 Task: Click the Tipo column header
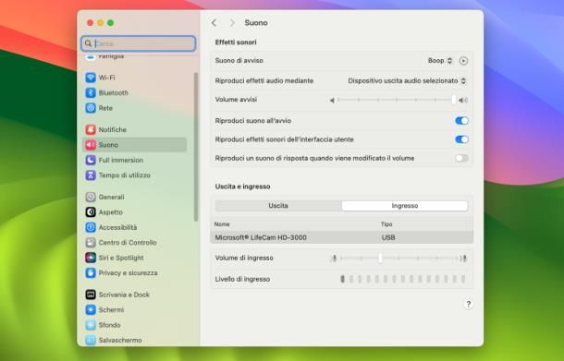(x=386, y=224)
